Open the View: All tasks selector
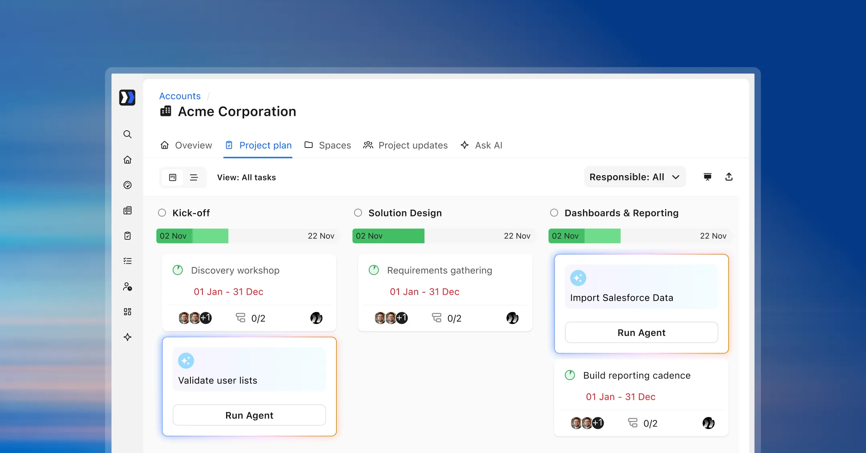 pyautogui.click(x=247, y=178)
